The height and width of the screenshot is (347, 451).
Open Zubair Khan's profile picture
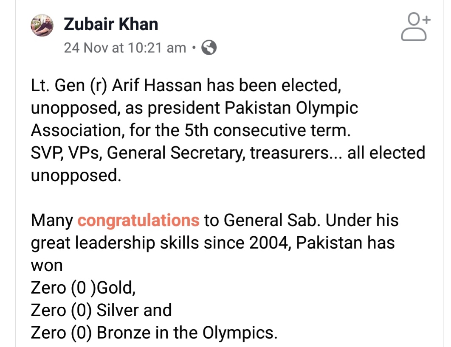(x=42, y=25)
